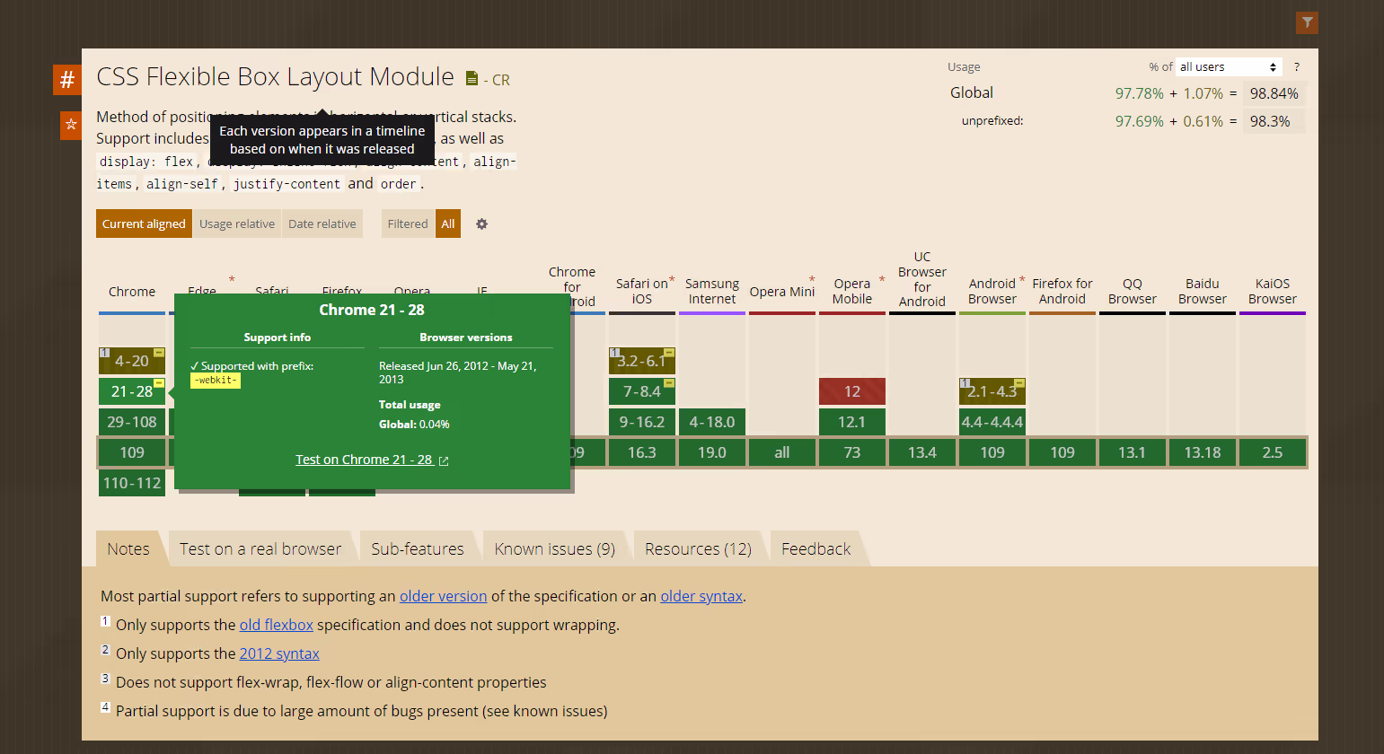The width and height of the screenshot is (1384, 754).
Task: Click the note flag on iOS Safari 3.2-6.1
Action: (669, 353)
